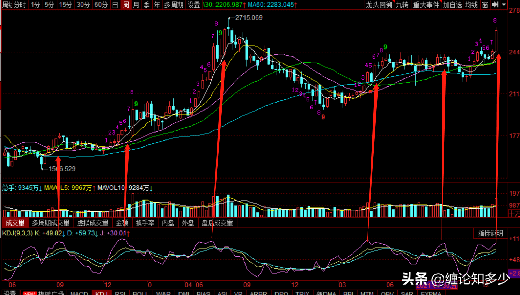Select the 内盘 tab
Screen dimensions: 520x295
(x=168, y=223)
